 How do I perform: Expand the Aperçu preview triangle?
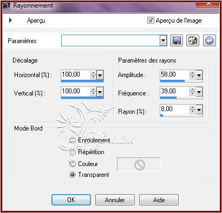pos(10,20)
